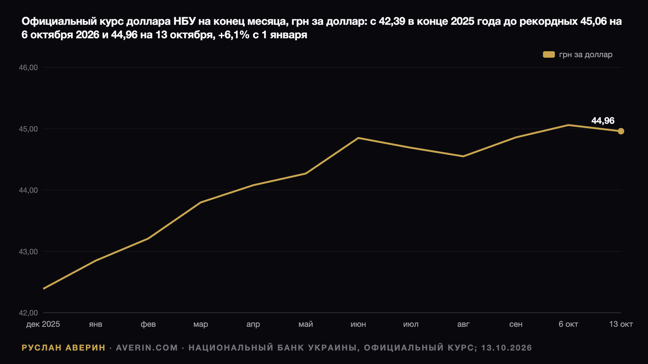Screen dimensions: 648x364
Task: Select the 'мар' month label
Action: [201, 324]
